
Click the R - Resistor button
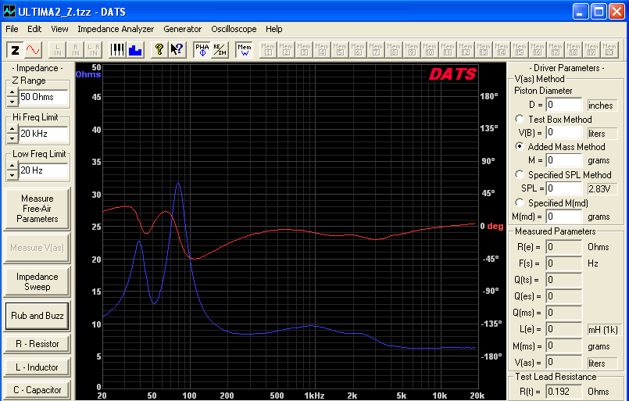[37, 344]
